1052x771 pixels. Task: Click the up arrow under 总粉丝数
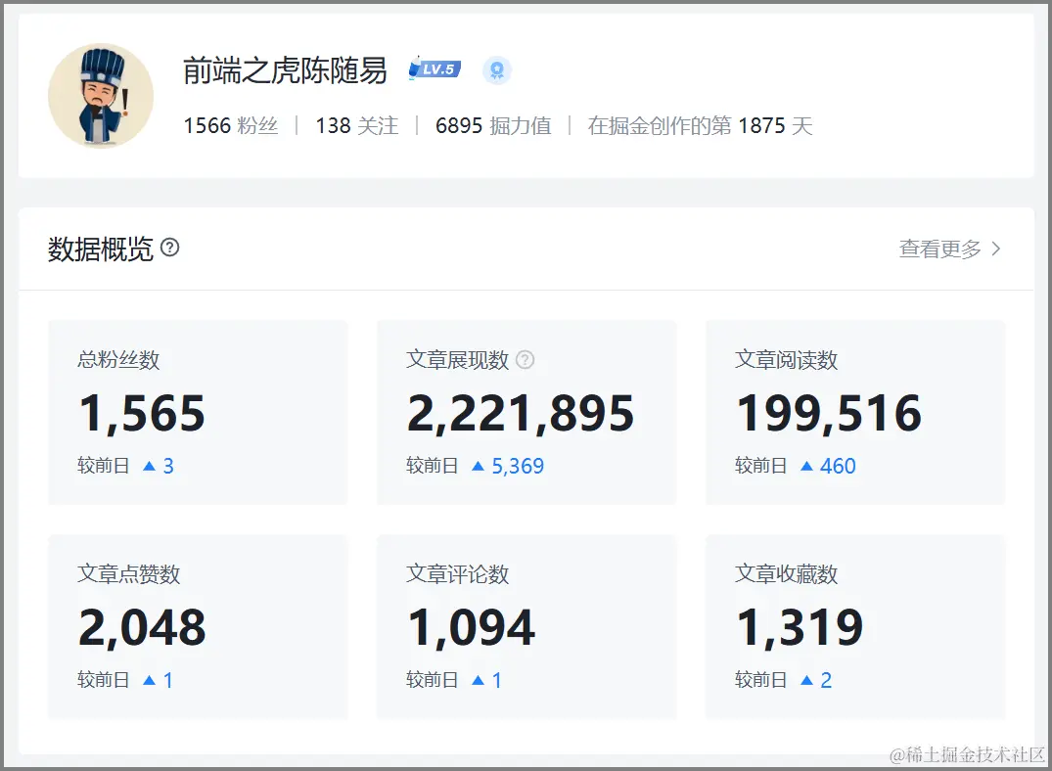click(x=150, y=466)
